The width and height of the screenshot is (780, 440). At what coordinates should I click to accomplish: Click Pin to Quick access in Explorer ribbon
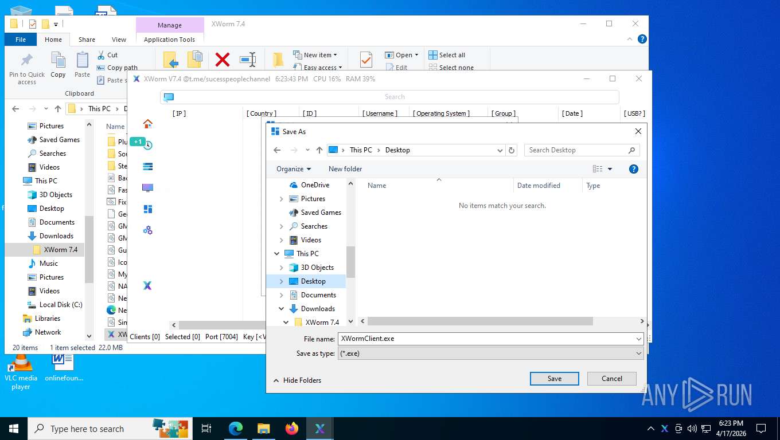coord(26,69)
